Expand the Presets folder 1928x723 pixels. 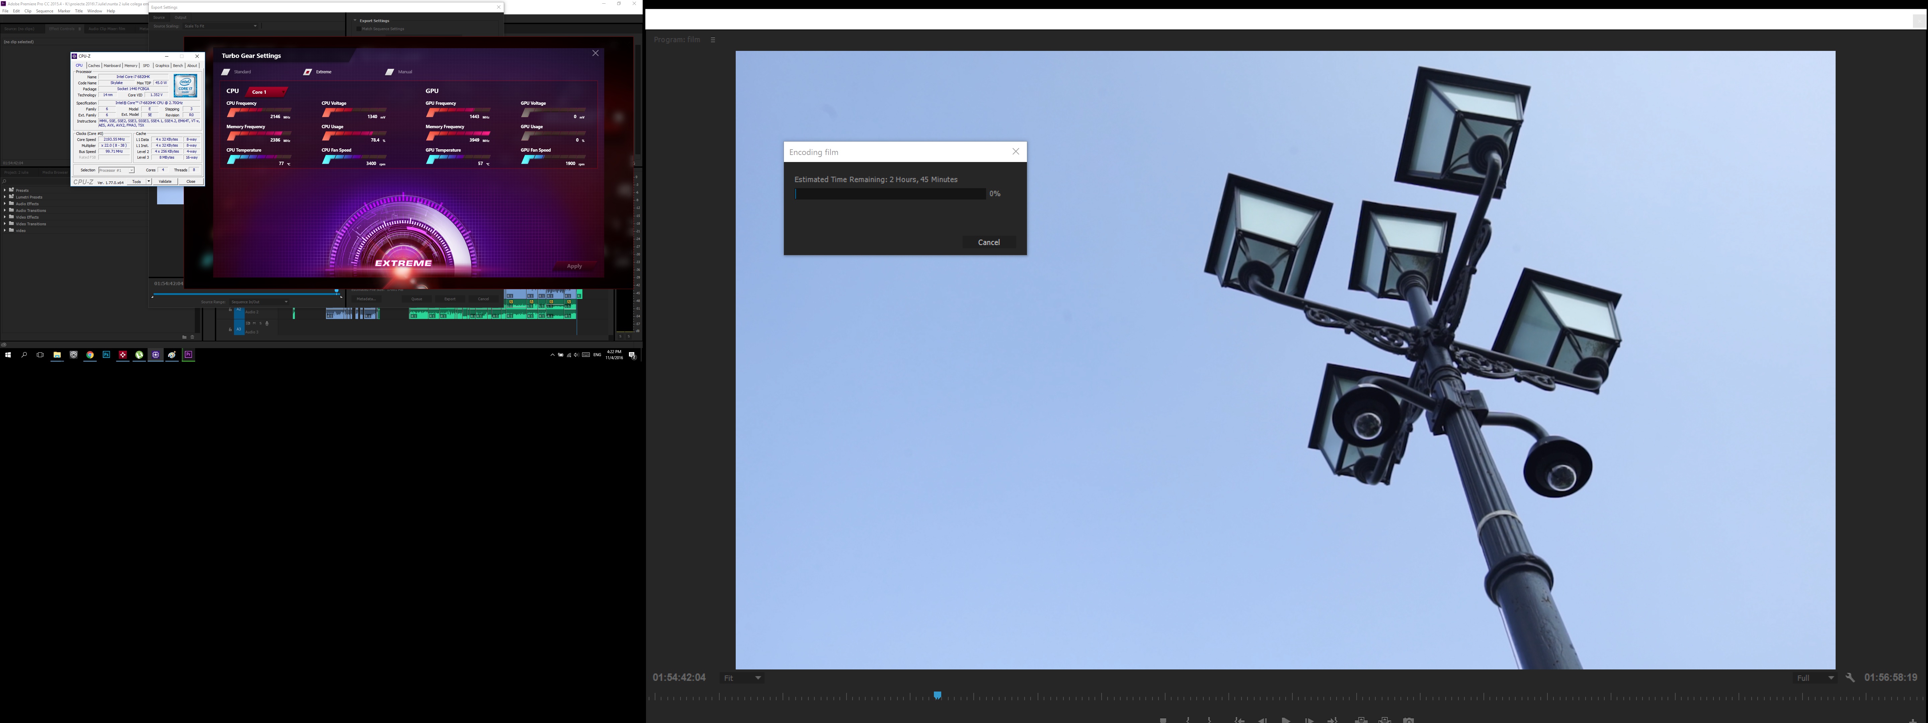(x=4, y=190)
